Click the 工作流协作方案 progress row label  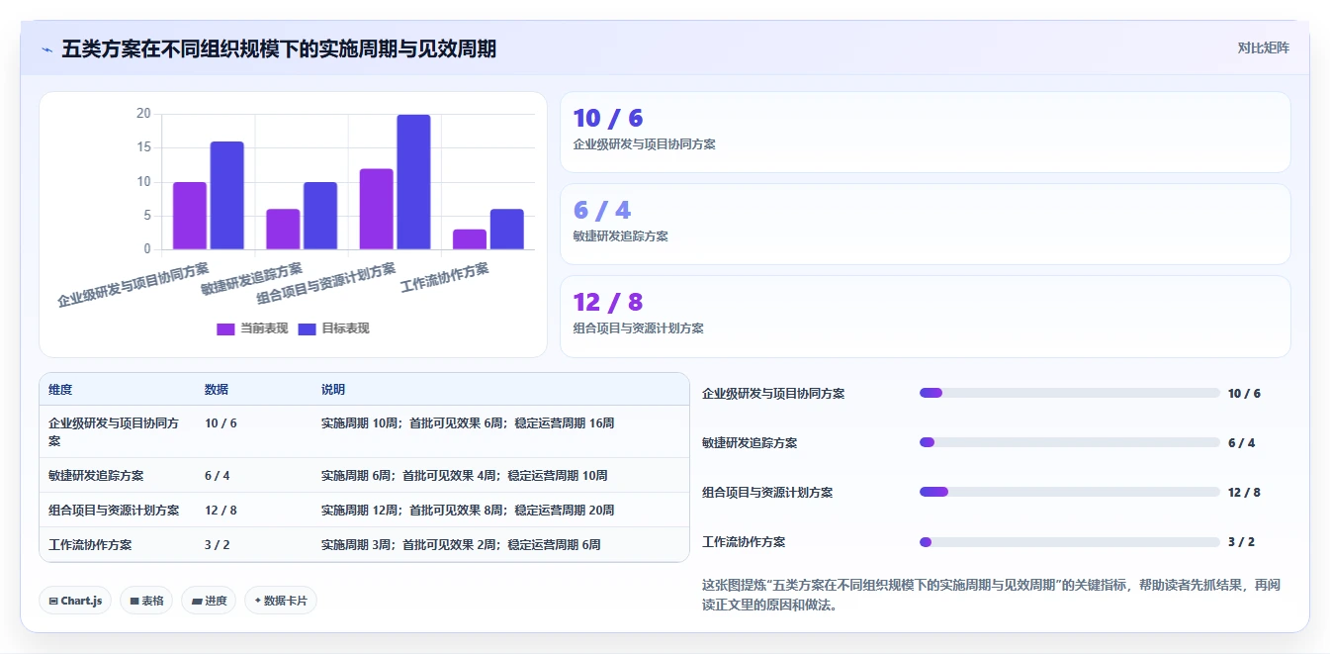(744, 542)
